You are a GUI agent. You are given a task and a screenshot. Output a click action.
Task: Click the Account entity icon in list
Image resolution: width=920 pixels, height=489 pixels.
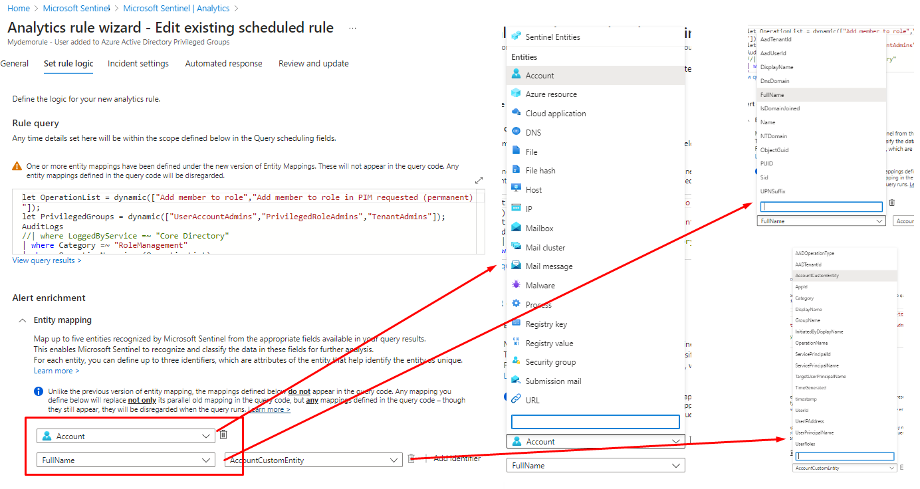click(x=516, y=74)
